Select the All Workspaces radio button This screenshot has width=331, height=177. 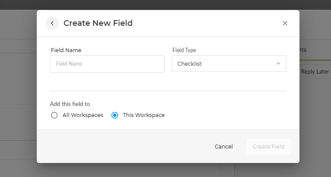(x=54, y=115)
